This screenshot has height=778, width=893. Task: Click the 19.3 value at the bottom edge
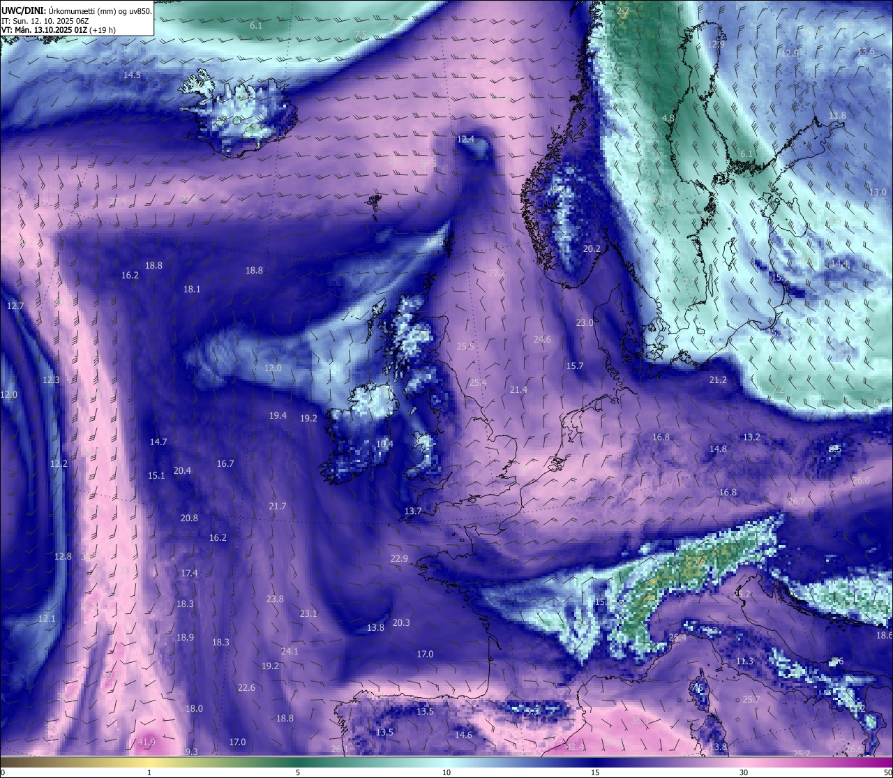pos(189,751)
